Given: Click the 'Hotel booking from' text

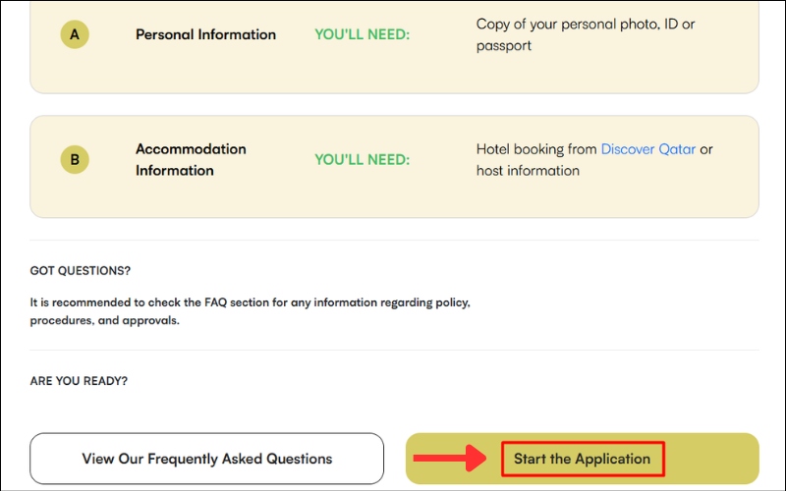Looking at the screenshot, I should tap(536, 149).
